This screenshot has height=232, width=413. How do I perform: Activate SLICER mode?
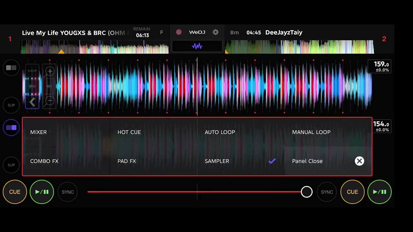point(32,71)
